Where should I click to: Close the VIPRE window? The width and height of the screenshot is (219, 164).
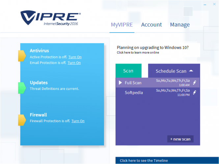click(x=214, y=4)
